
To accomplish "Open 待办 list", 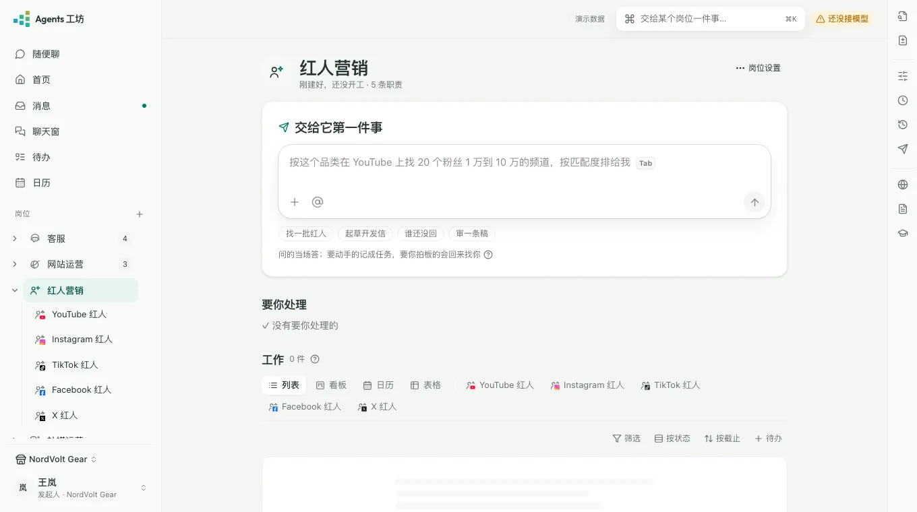I will click(x=81, y=157).
